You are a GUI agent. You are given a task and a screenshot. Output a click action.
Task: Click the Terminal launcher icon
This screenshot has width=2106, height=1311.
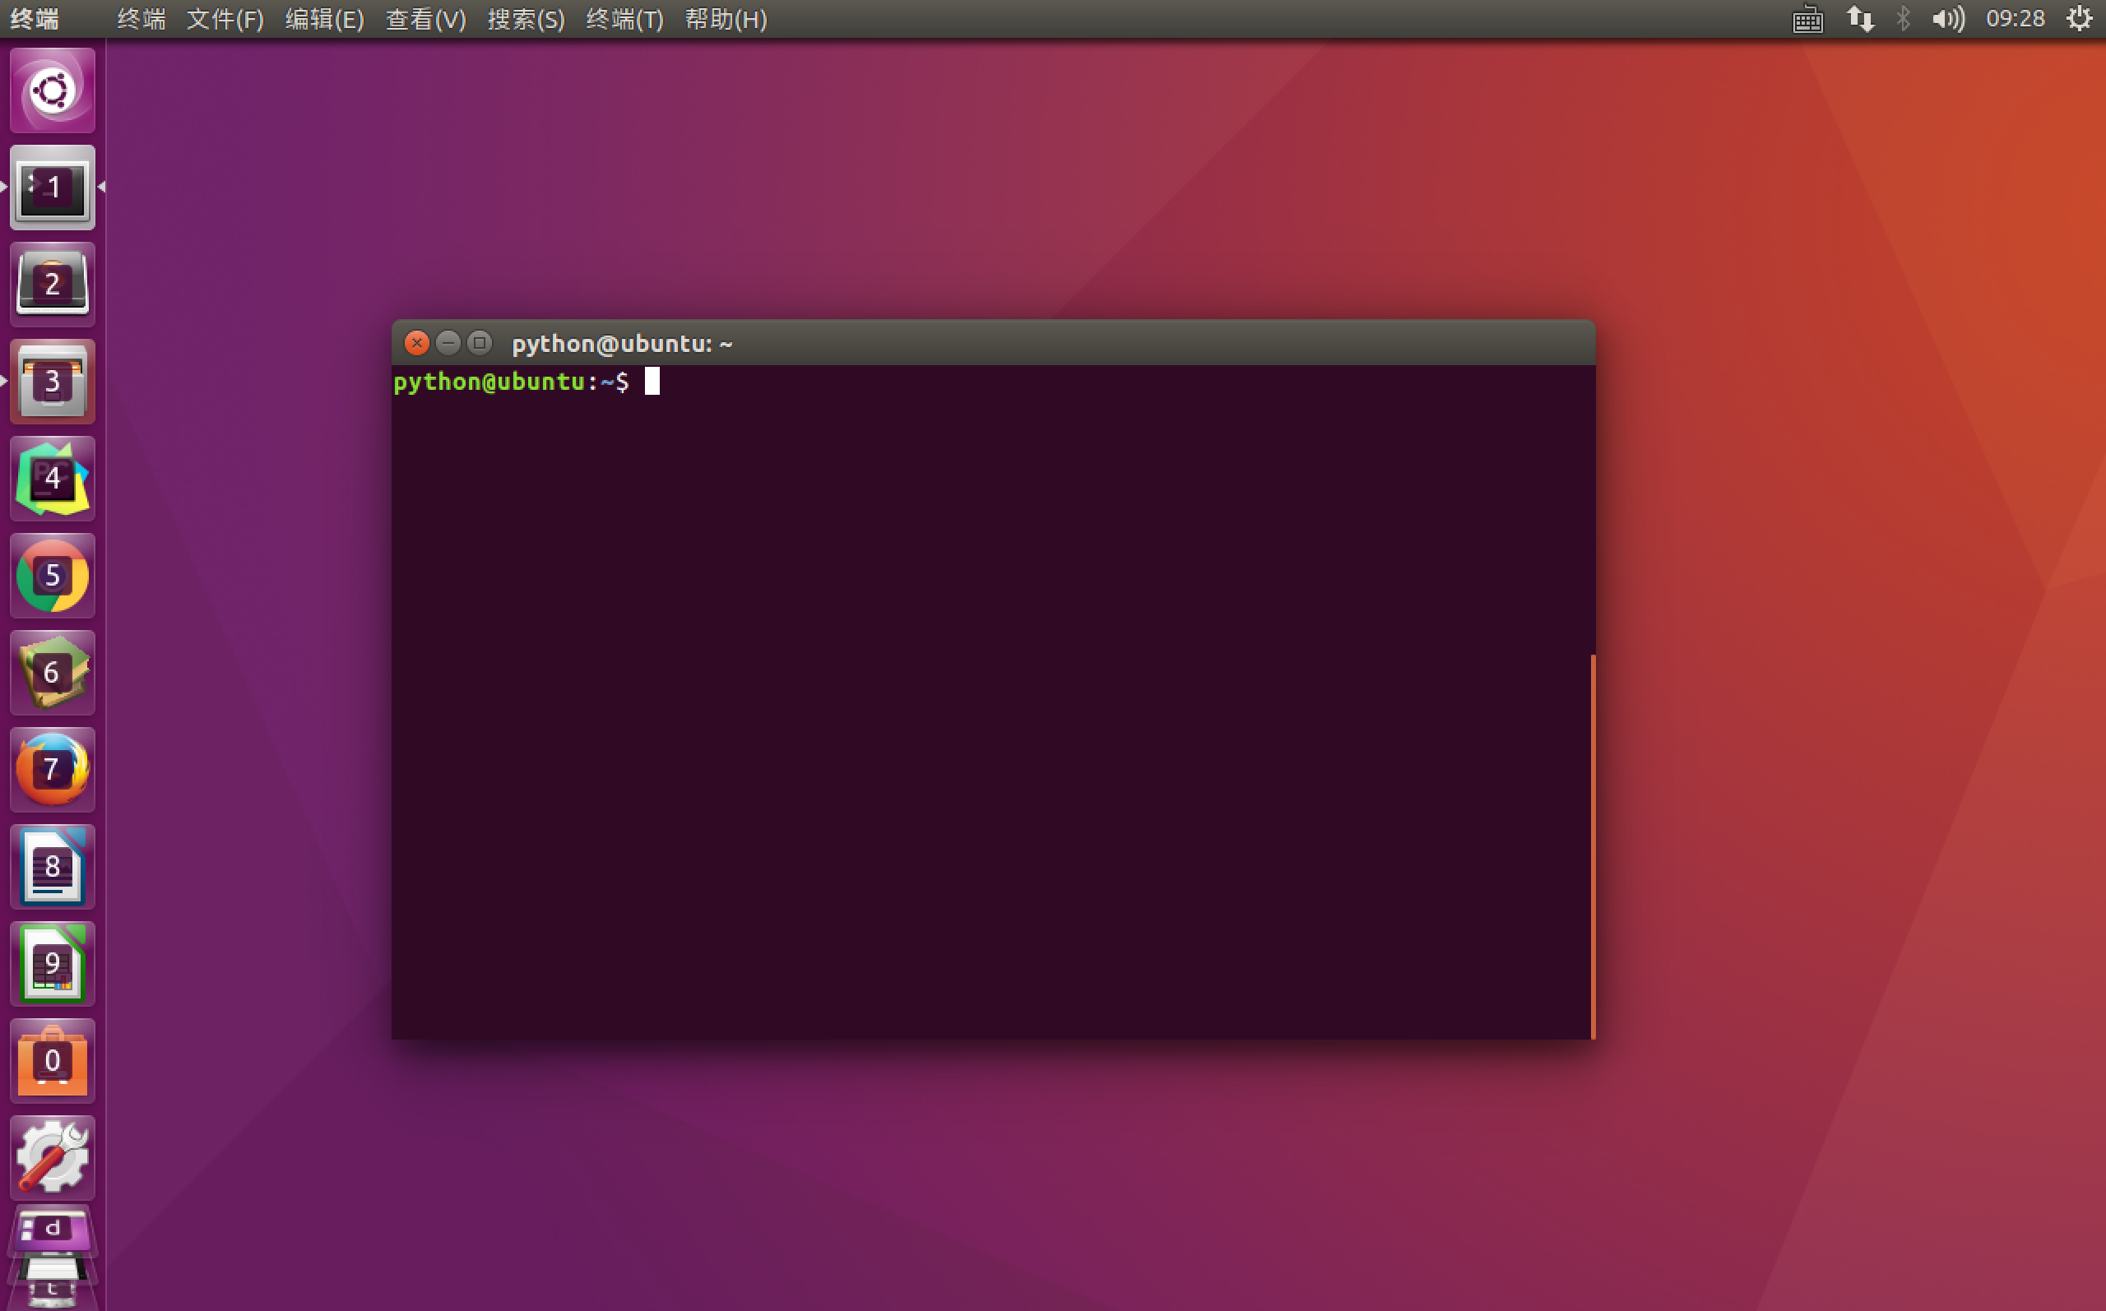click(52, 188)
